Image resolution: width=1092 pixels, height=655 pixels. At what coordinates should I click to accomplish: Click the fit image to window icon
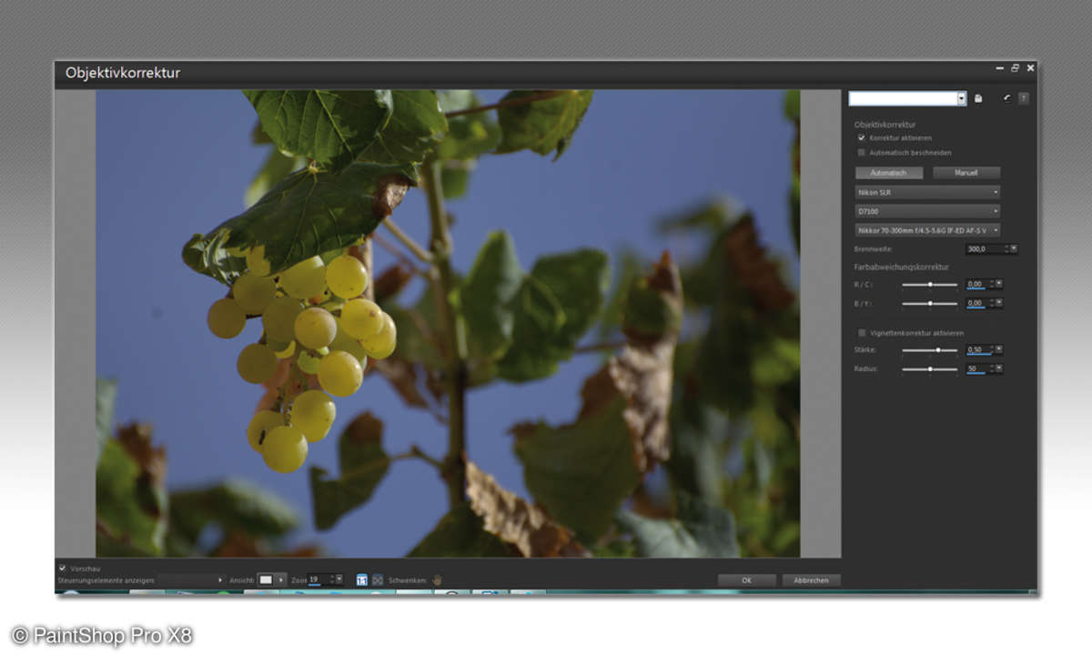coord(378,579)
